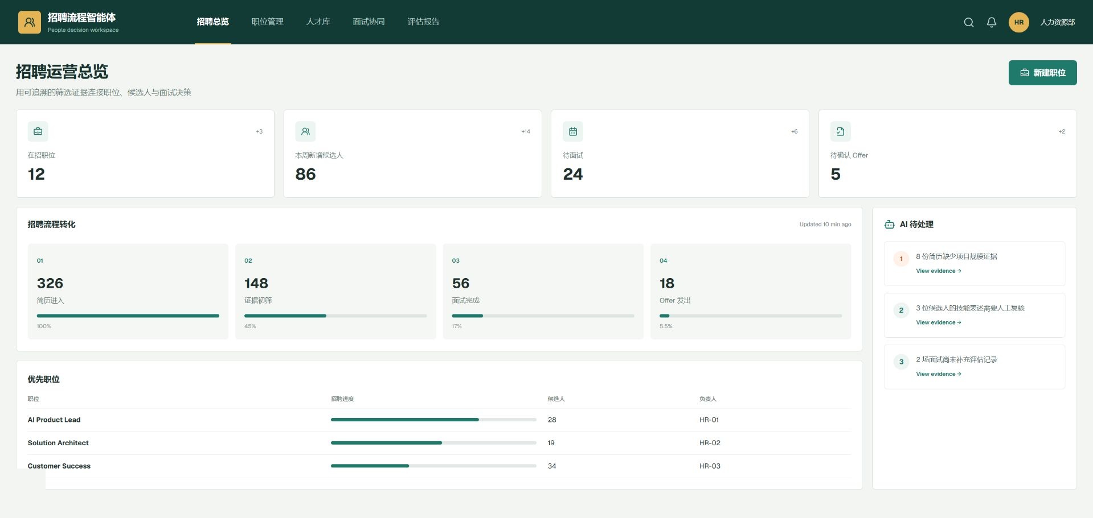Viewport: 1093px width, 518px height.
Task: Select the AI Product Lead row title
Action: (54, 420)
